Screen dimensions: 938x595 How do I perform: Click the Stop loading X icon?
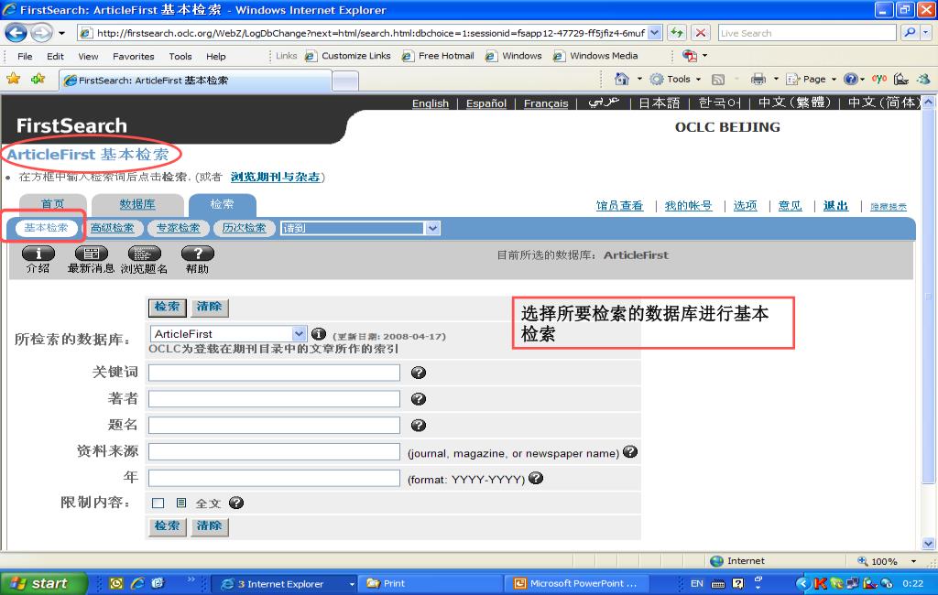tap(701, 33)
